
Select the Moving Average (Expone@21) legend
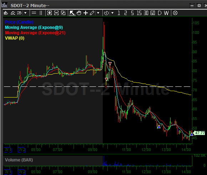[x=35, y=33]
